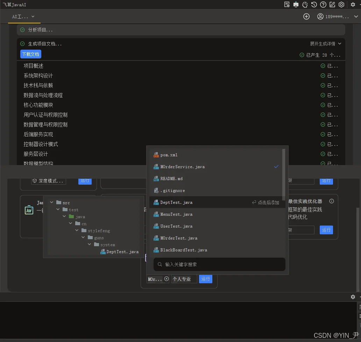The image size is (361, 342).
Task: Open the 个人专业 dropdown field
Action: pos(184,279)
